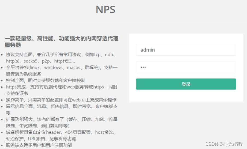Click the username field containing admin

[x=186, y=50]
